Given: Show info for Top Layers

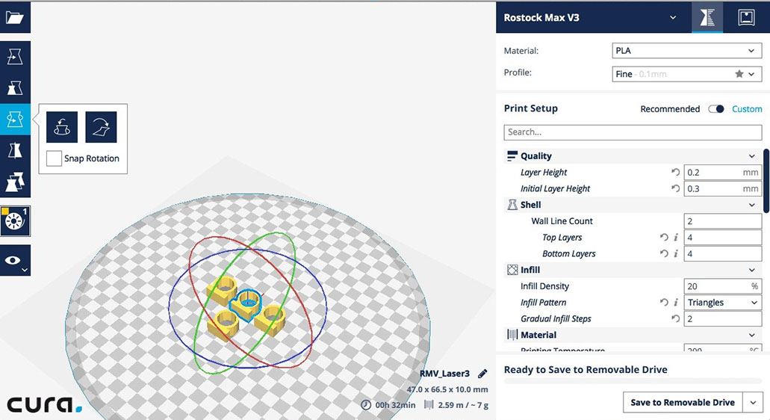Looking at the screenshot, I should (676, 237).
